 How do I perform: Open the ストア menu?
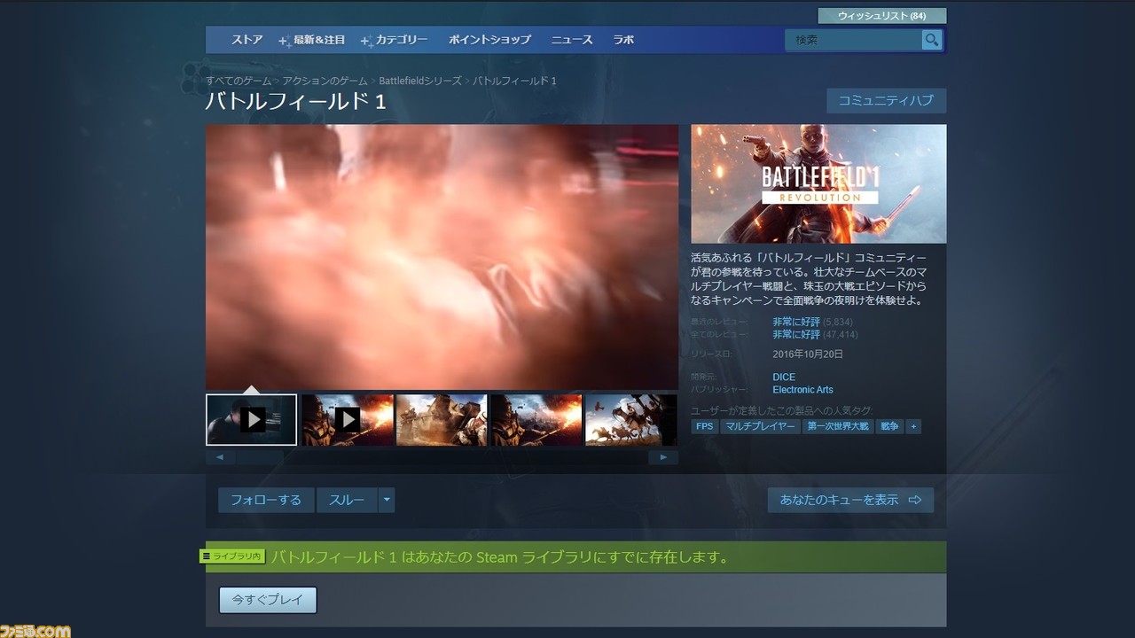click(247, 40)
